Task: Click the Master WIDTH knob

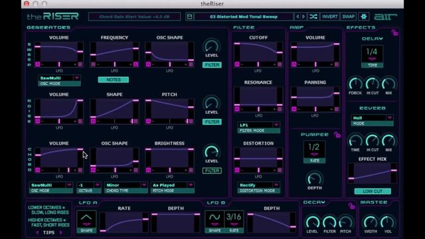Action: (371, 222)
